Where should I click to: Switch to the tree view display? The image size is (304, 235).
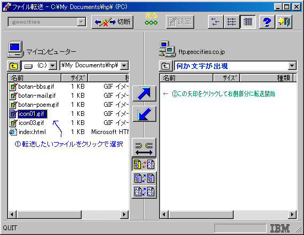point(215,22)
